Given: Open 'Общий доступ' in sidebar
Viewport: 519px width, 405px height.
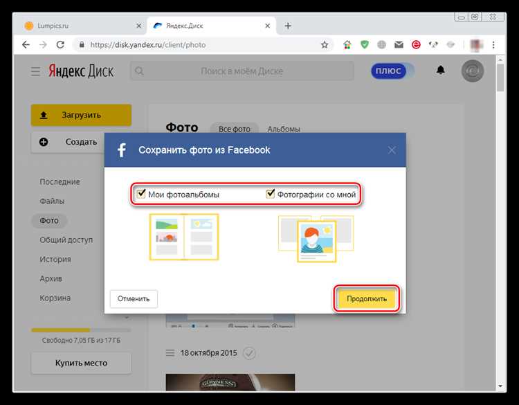Looking at the screenshot, I should point(66,240).
